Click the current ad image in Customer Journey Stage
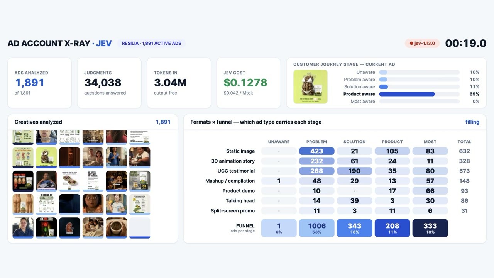 [310, 86]
